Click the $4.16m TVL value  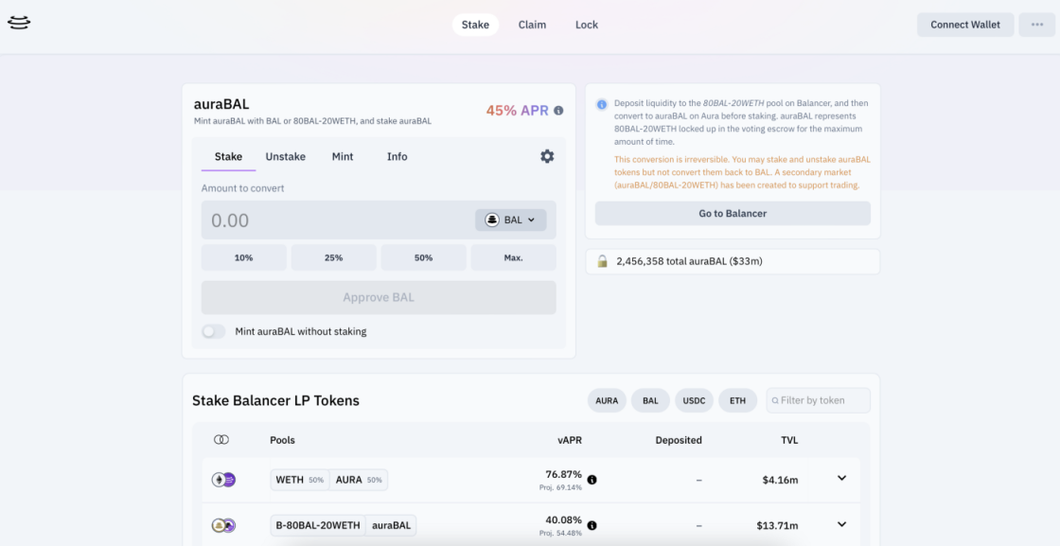click(780, 480)
